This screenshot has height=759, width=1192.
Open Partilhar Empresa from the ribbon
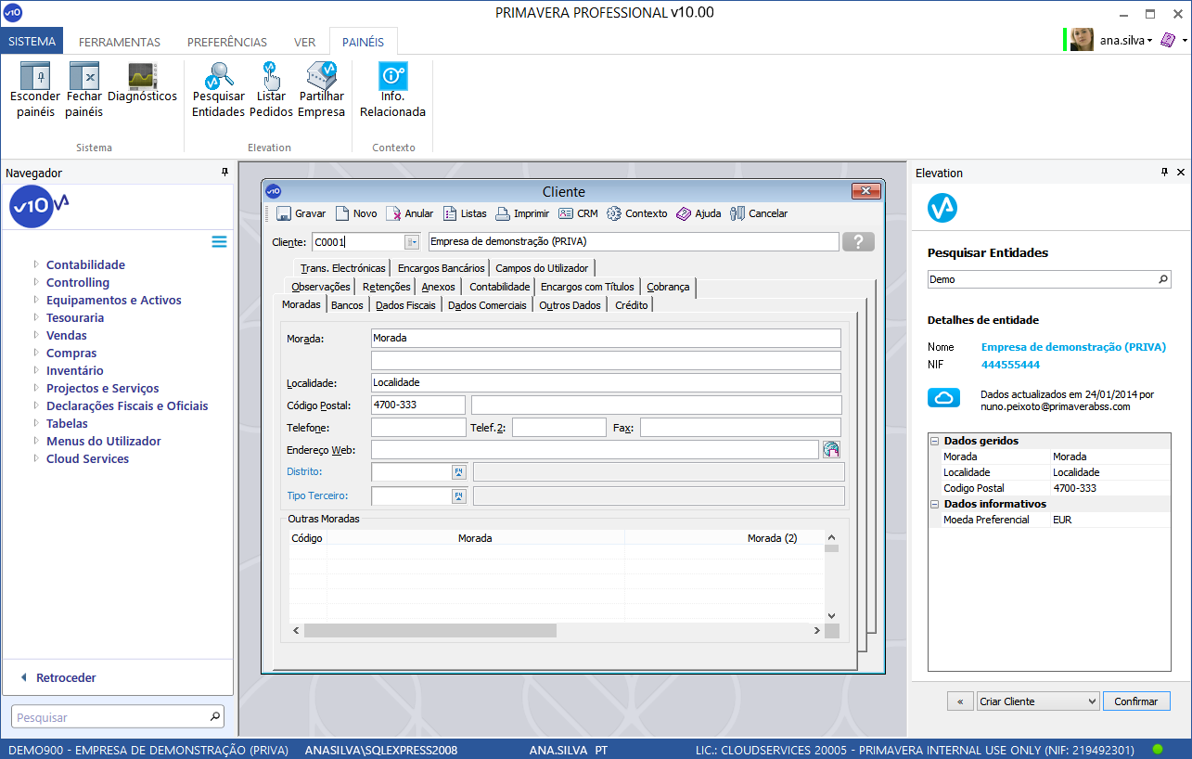[321, 77]
